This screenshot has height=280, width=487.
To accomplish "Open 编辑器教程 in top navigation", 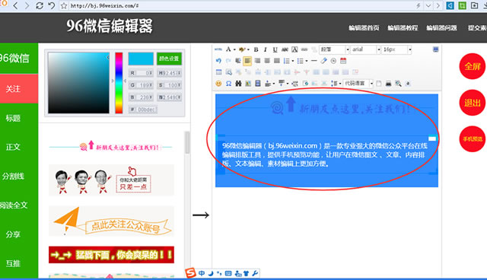I will coord(403,28).
